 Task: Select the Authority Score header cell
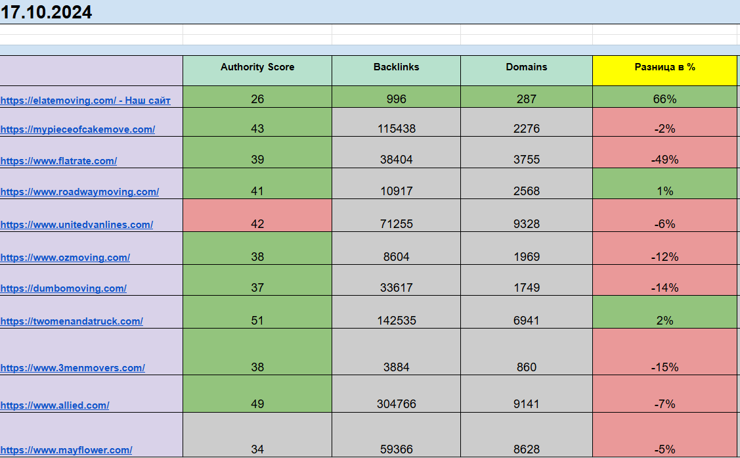pyautogui.click(x=257, y=70)
